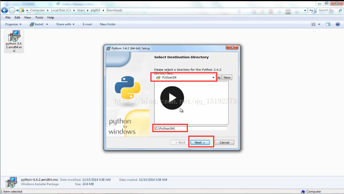Click Local Disk (C:) breadcrumb
This screenshot has height=194, width=344.
61,10
